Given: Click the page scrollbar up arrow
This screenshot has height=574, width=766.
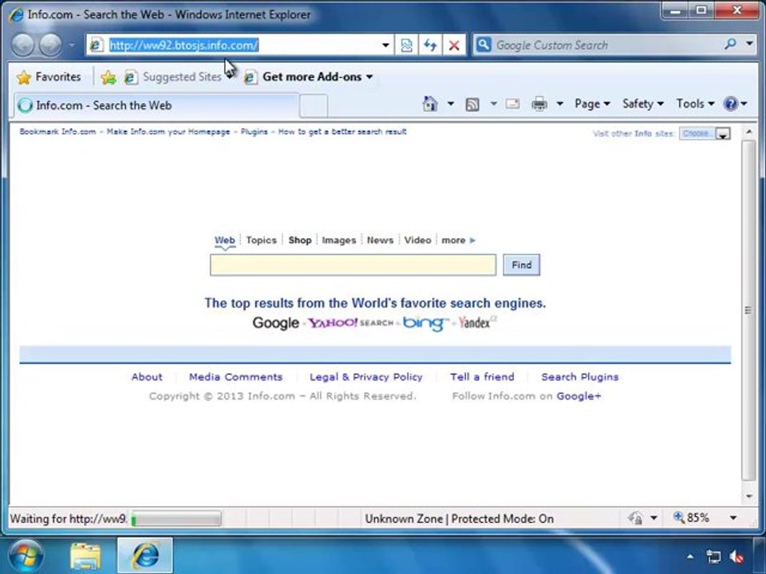Looking at the screenshot, I should (748, 132).
